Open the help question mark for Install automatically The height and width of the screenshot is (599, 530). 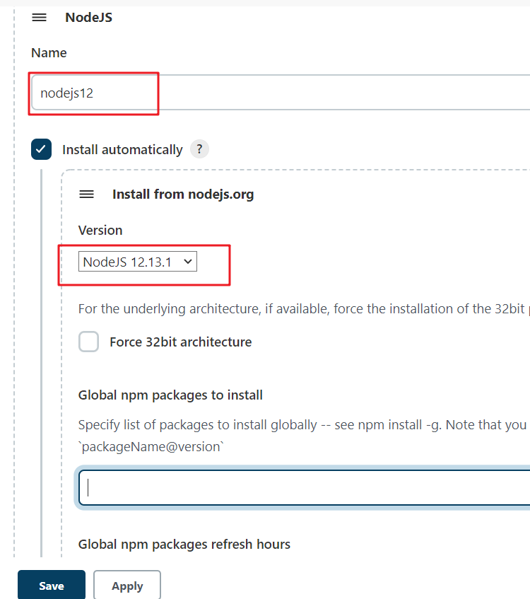point(200,149)
